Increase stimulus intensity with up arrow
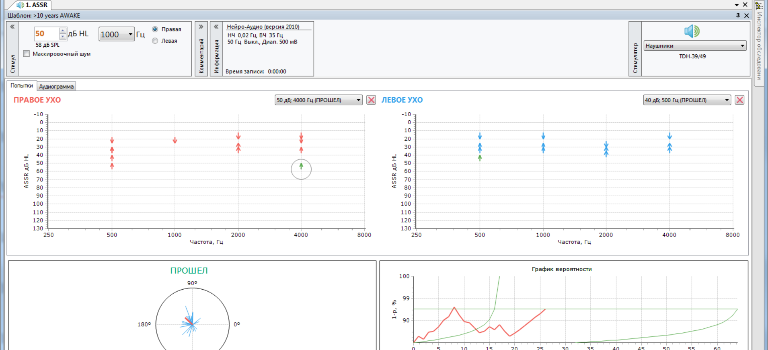768x350 pixels. click(x=63, y=31)
